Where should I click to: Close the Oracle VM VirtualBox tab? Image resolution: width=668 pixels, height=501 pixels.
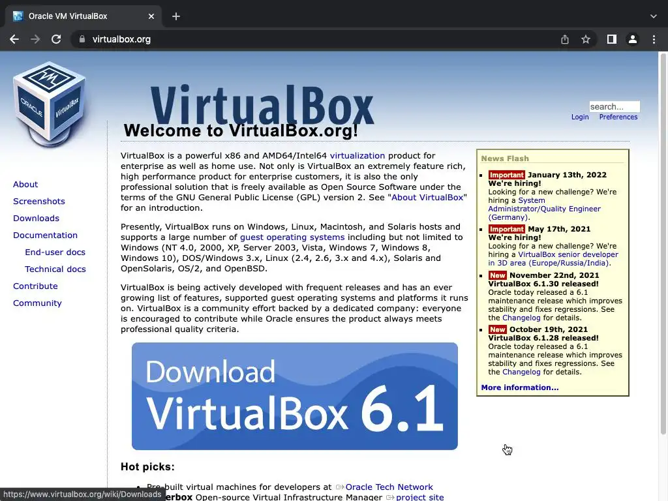coord(151,16)
